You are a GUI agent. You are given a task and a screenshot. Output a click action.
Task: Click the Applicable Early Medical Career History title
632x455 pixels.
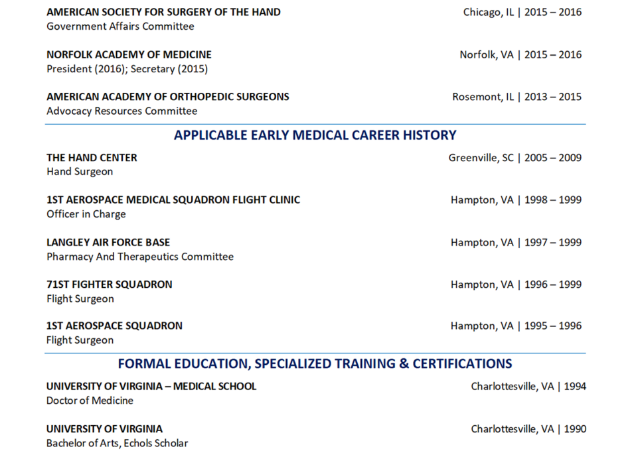pos(315,135)
